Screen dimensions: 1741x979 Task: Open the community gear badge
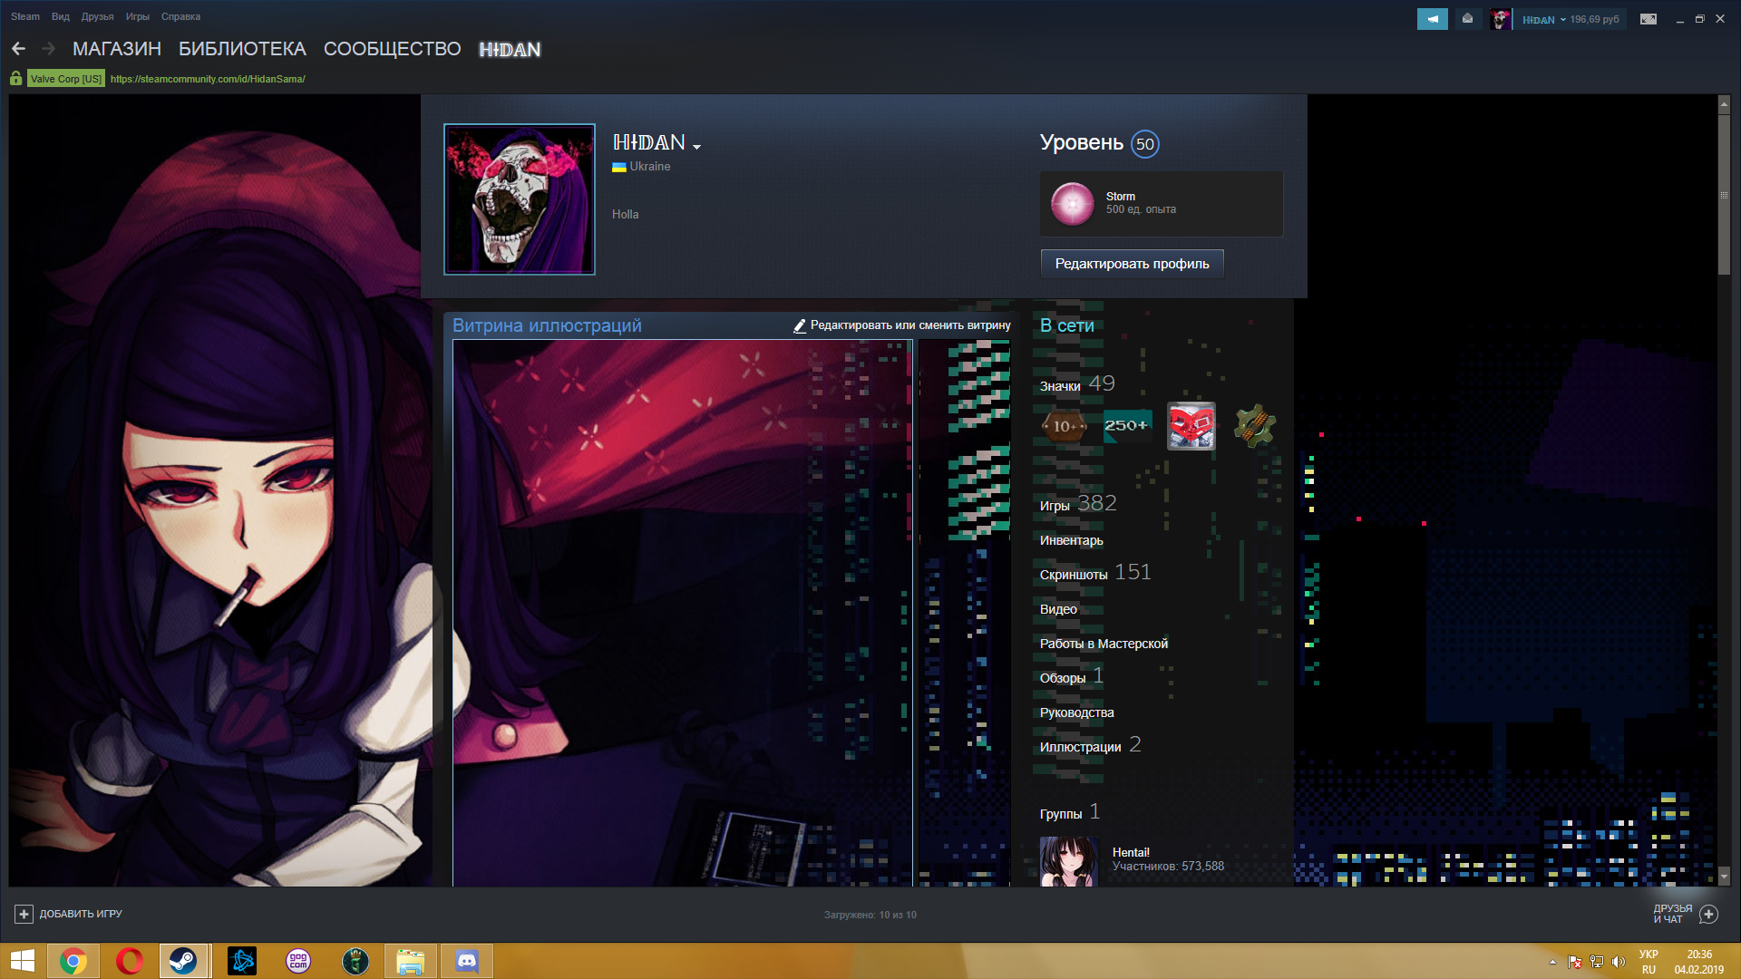(x=1254, y=426)
